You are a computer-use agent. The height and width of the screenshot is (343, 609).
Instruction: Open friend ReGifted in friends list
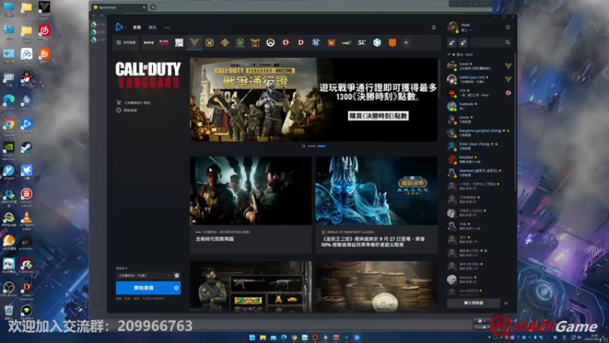click(480, 159)
